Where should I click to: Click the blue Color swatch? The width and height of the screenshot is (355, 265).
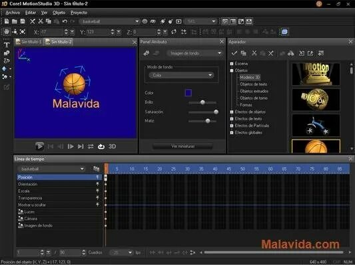pyautogui.click(x=188, y=93)
